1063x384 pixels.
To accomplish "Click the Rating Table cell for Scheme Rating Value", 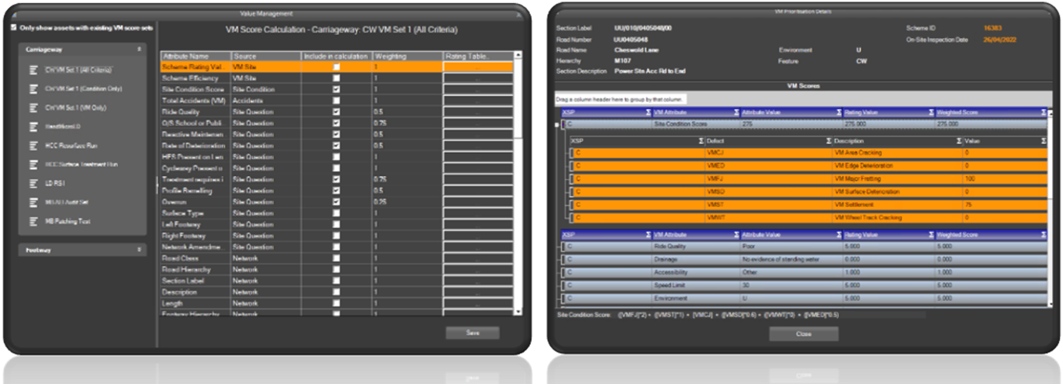I will (x=477, y=67).
